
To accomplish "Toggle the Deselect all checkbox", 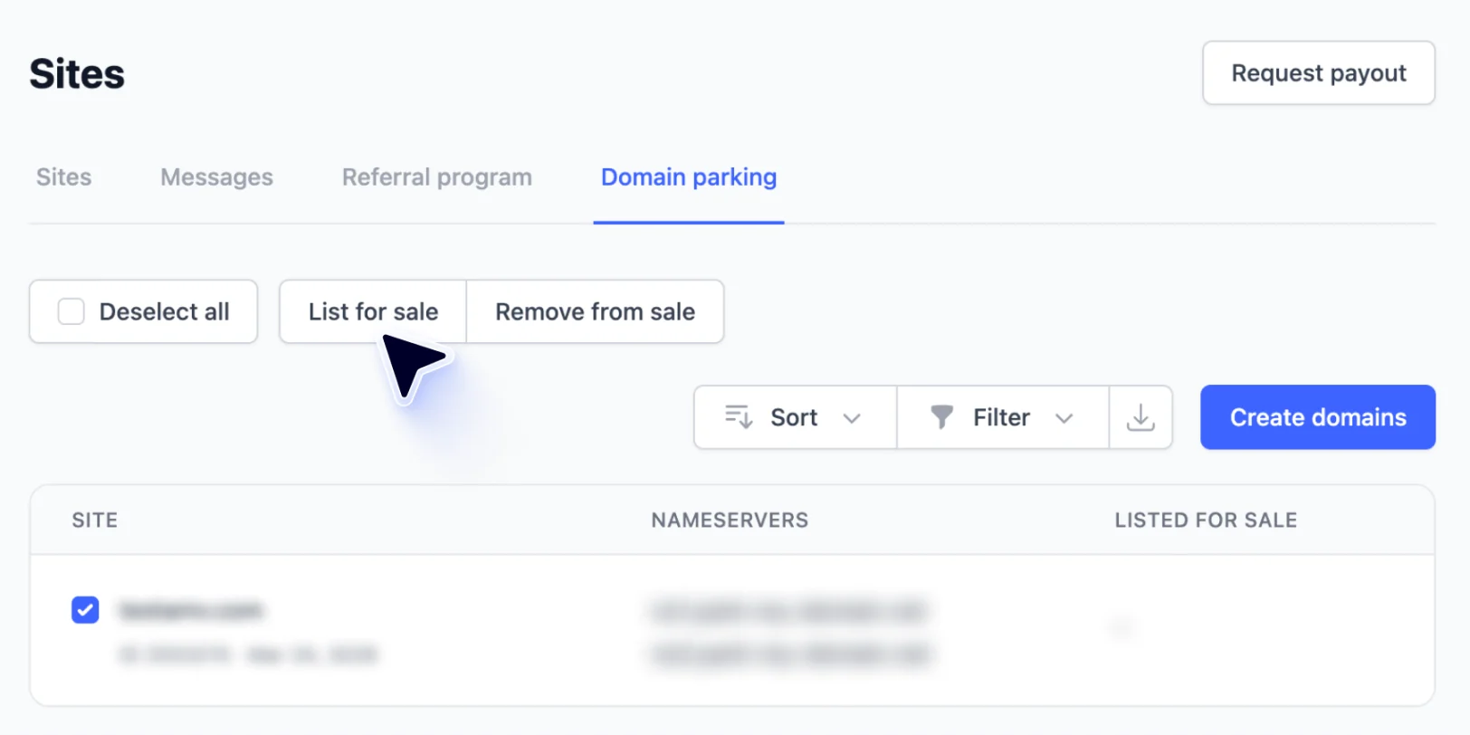I will point(72,311).
